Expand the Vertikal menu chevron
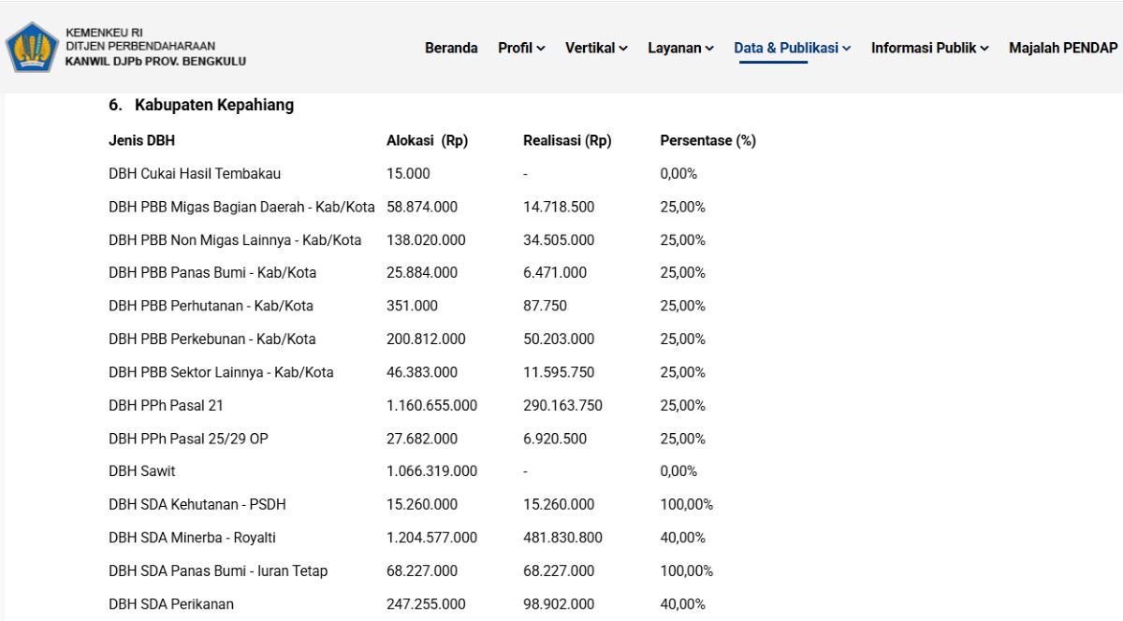This screenshot has width=1123, height=621. pyautogui.click(x=623, y=49)
